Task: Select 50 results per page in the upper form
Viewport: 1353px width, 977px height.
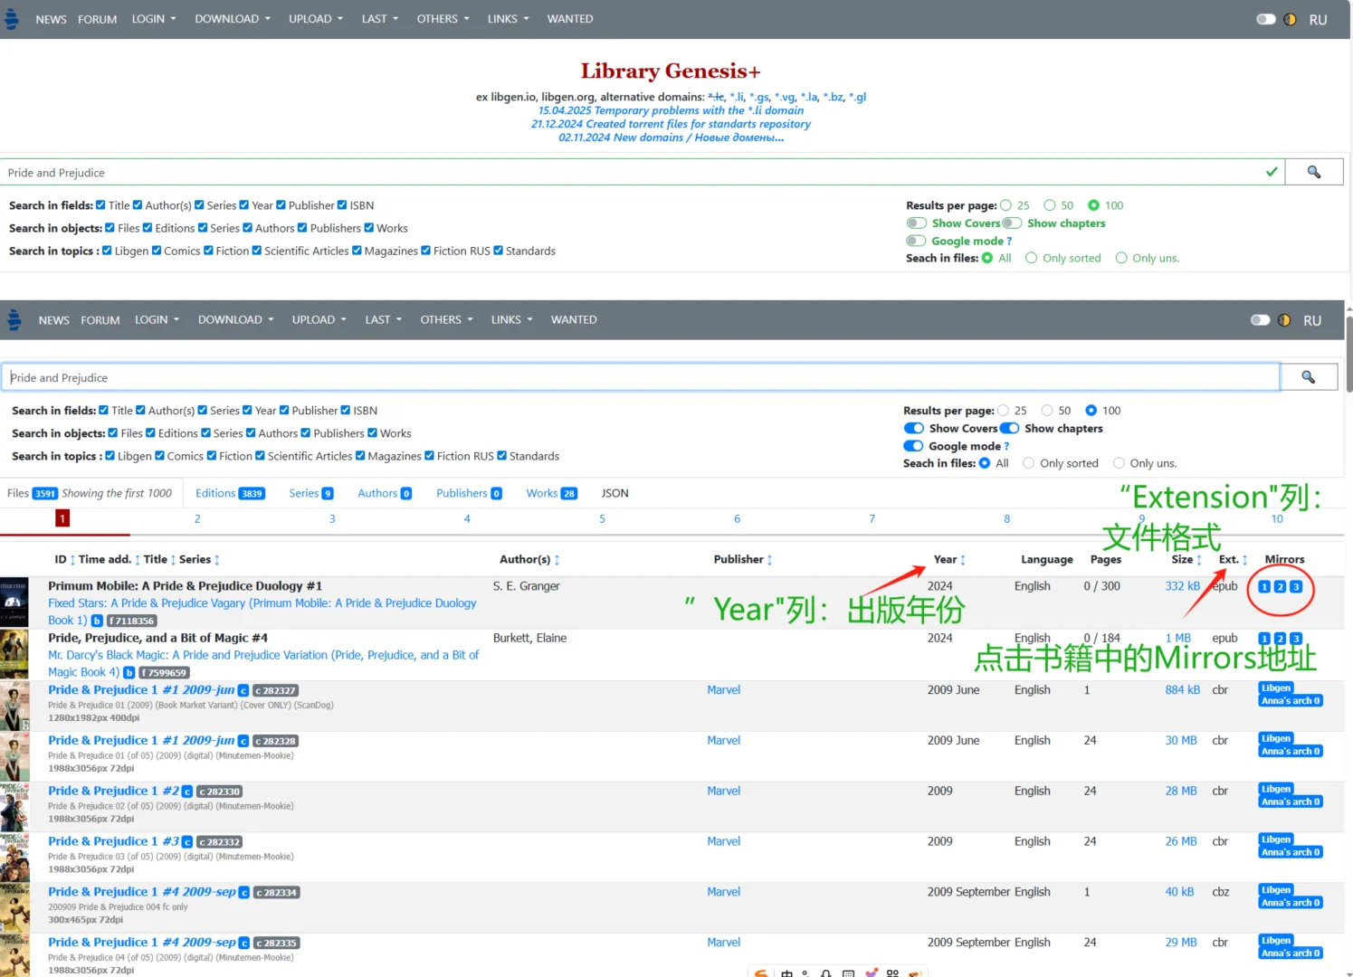Action: point(1050,205)
